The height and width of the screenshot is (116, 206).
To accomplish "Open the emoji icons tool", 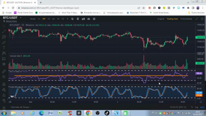I will pyautogui.click(x=4, y=64).
